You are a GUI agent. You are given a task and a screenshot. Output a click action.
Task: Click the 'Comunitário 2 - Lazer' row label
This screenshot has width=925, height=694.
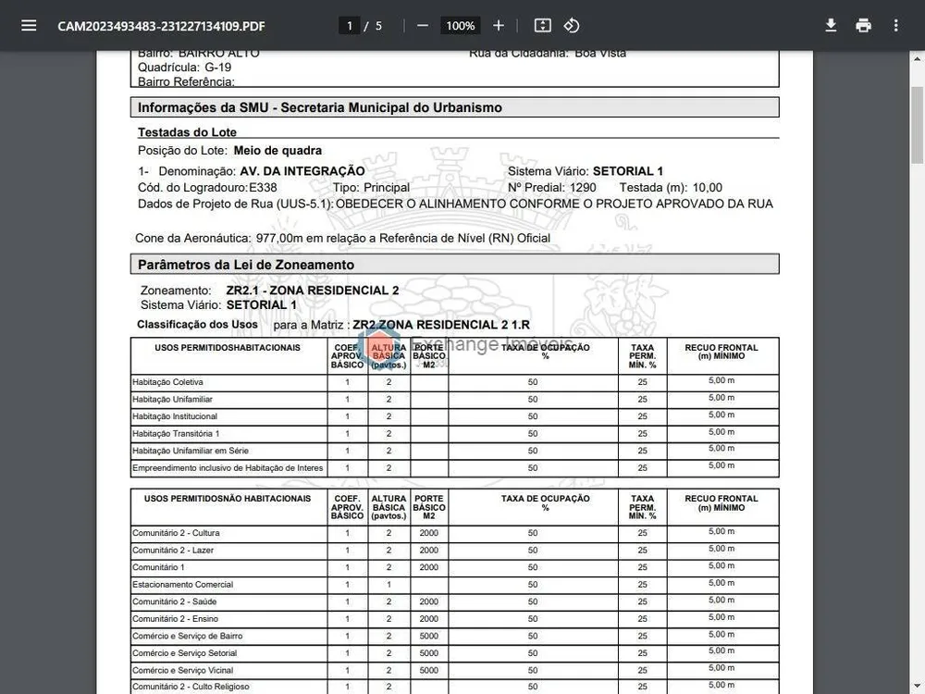(173, 550)
